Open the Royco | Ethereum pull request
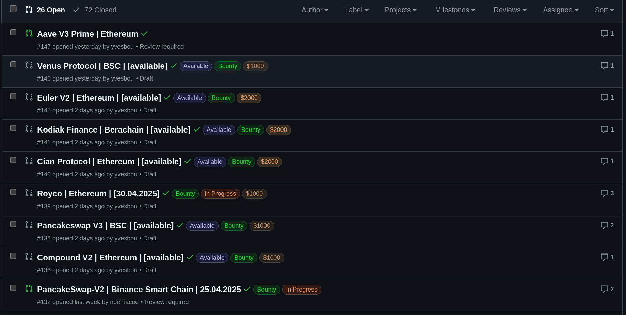This screenshot has height=315, width=626. pos(98,194)
